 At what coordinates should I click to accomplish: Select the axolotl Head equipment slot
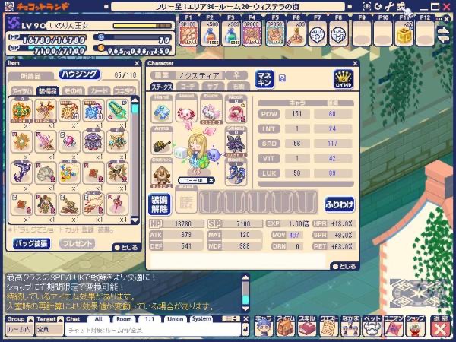pyautogui.click(x=186, y=109)
